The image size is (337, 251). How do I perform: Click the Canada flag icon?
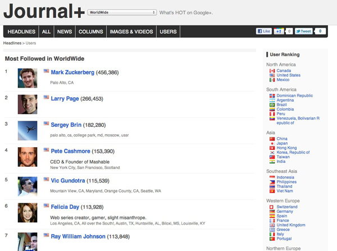[272, 71]
